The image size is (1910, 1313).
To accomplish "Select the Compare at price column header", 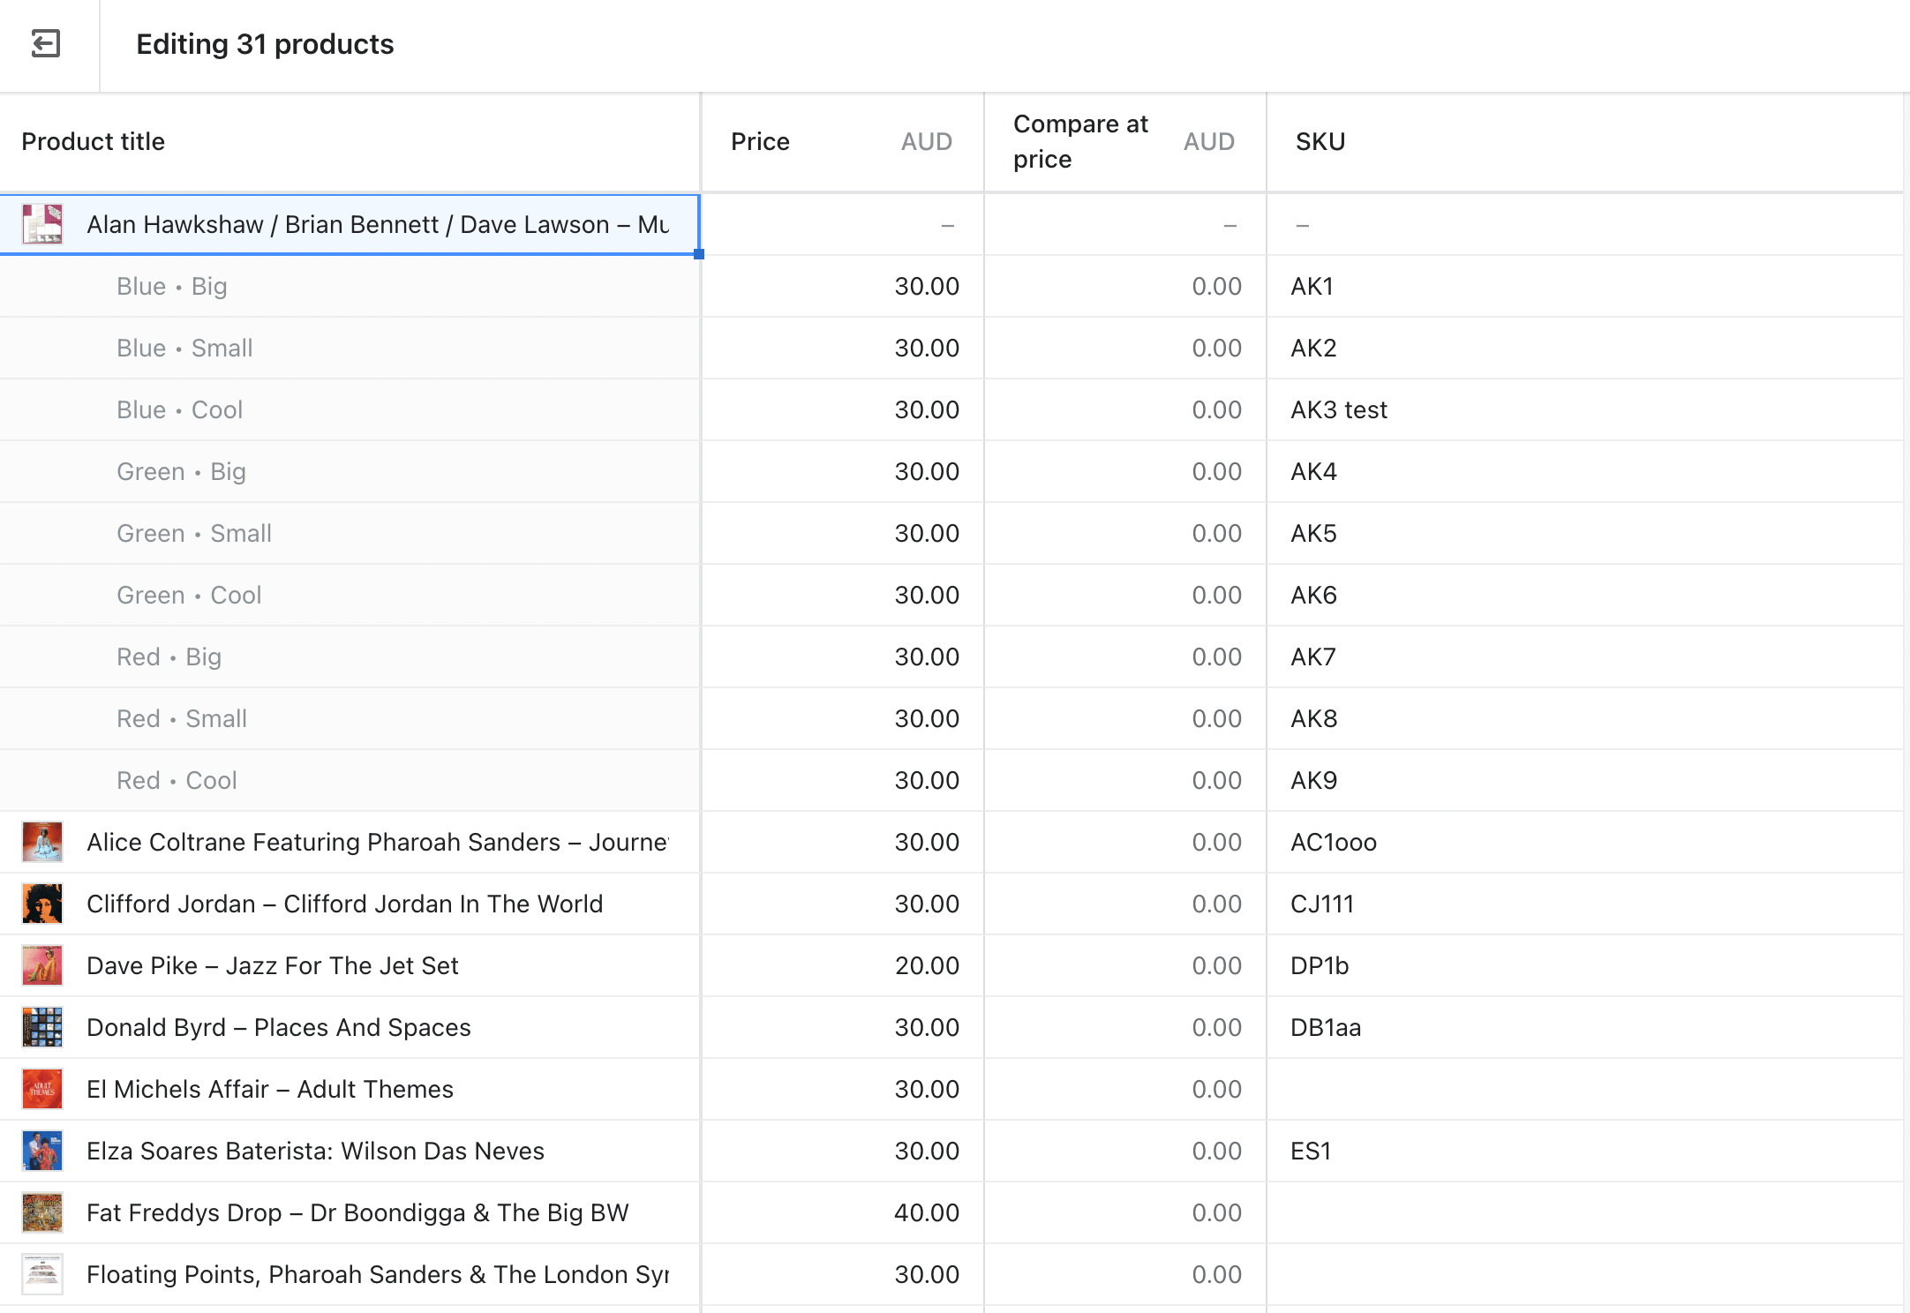I will pos(1079,141).
